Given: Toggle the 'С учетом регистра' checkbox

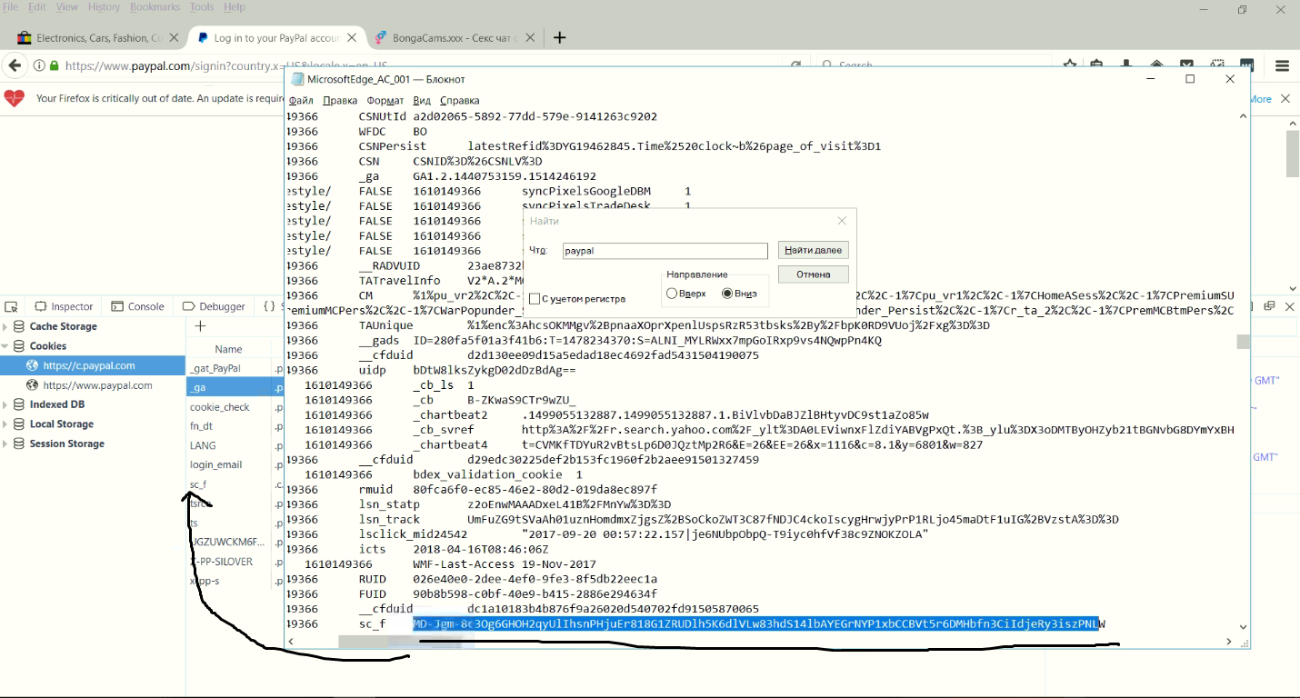Looking at the screenshot, I should 535,299.
